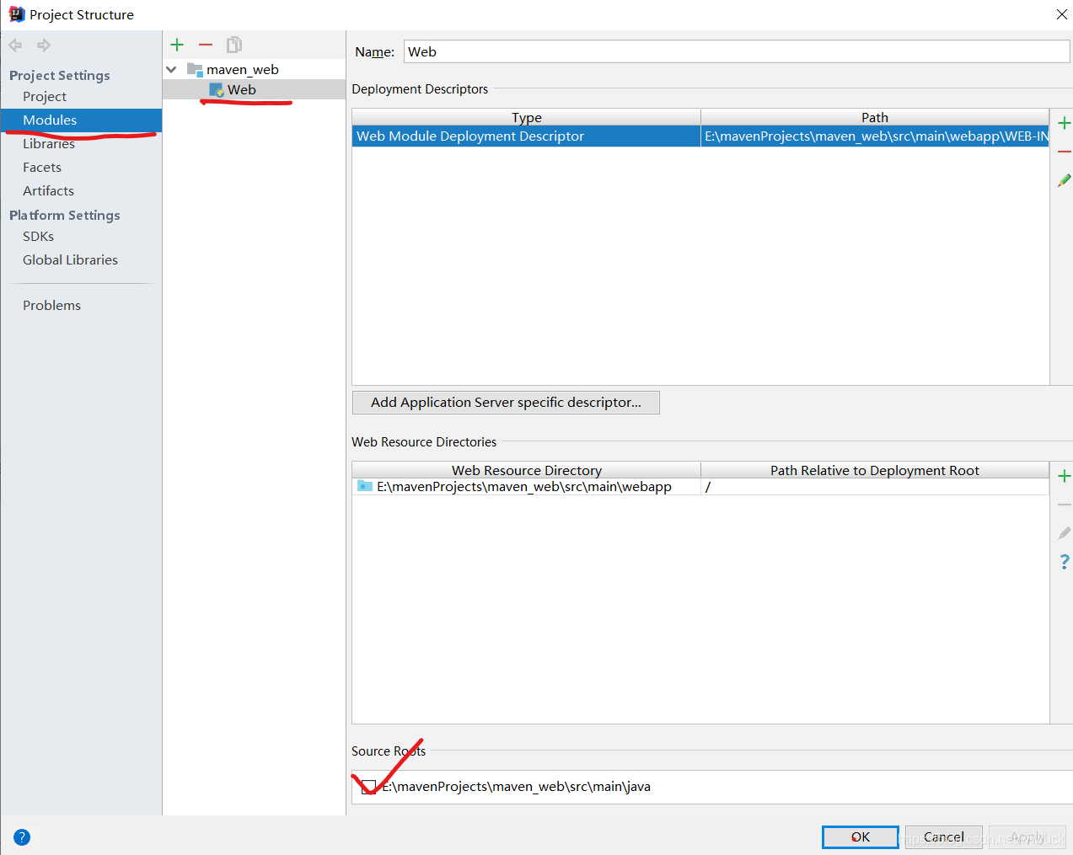This screenshot has height=855, width=1073.
Task: Add a deployment descriptor with plus icon
Action: coord(1064,123)
